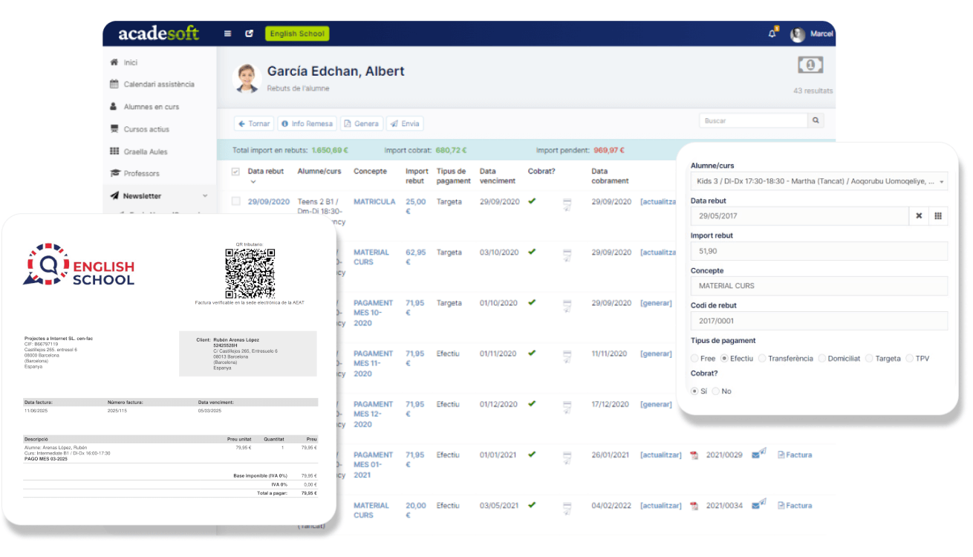This screenshot has width=973, height=557.
Task: Tick the checkbox for the 29/09/2020 row
Action: pos(235,201)
